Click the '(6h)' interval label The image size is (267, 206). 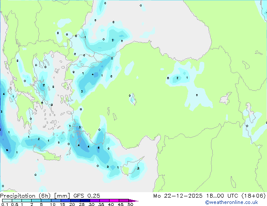(45, 196)
